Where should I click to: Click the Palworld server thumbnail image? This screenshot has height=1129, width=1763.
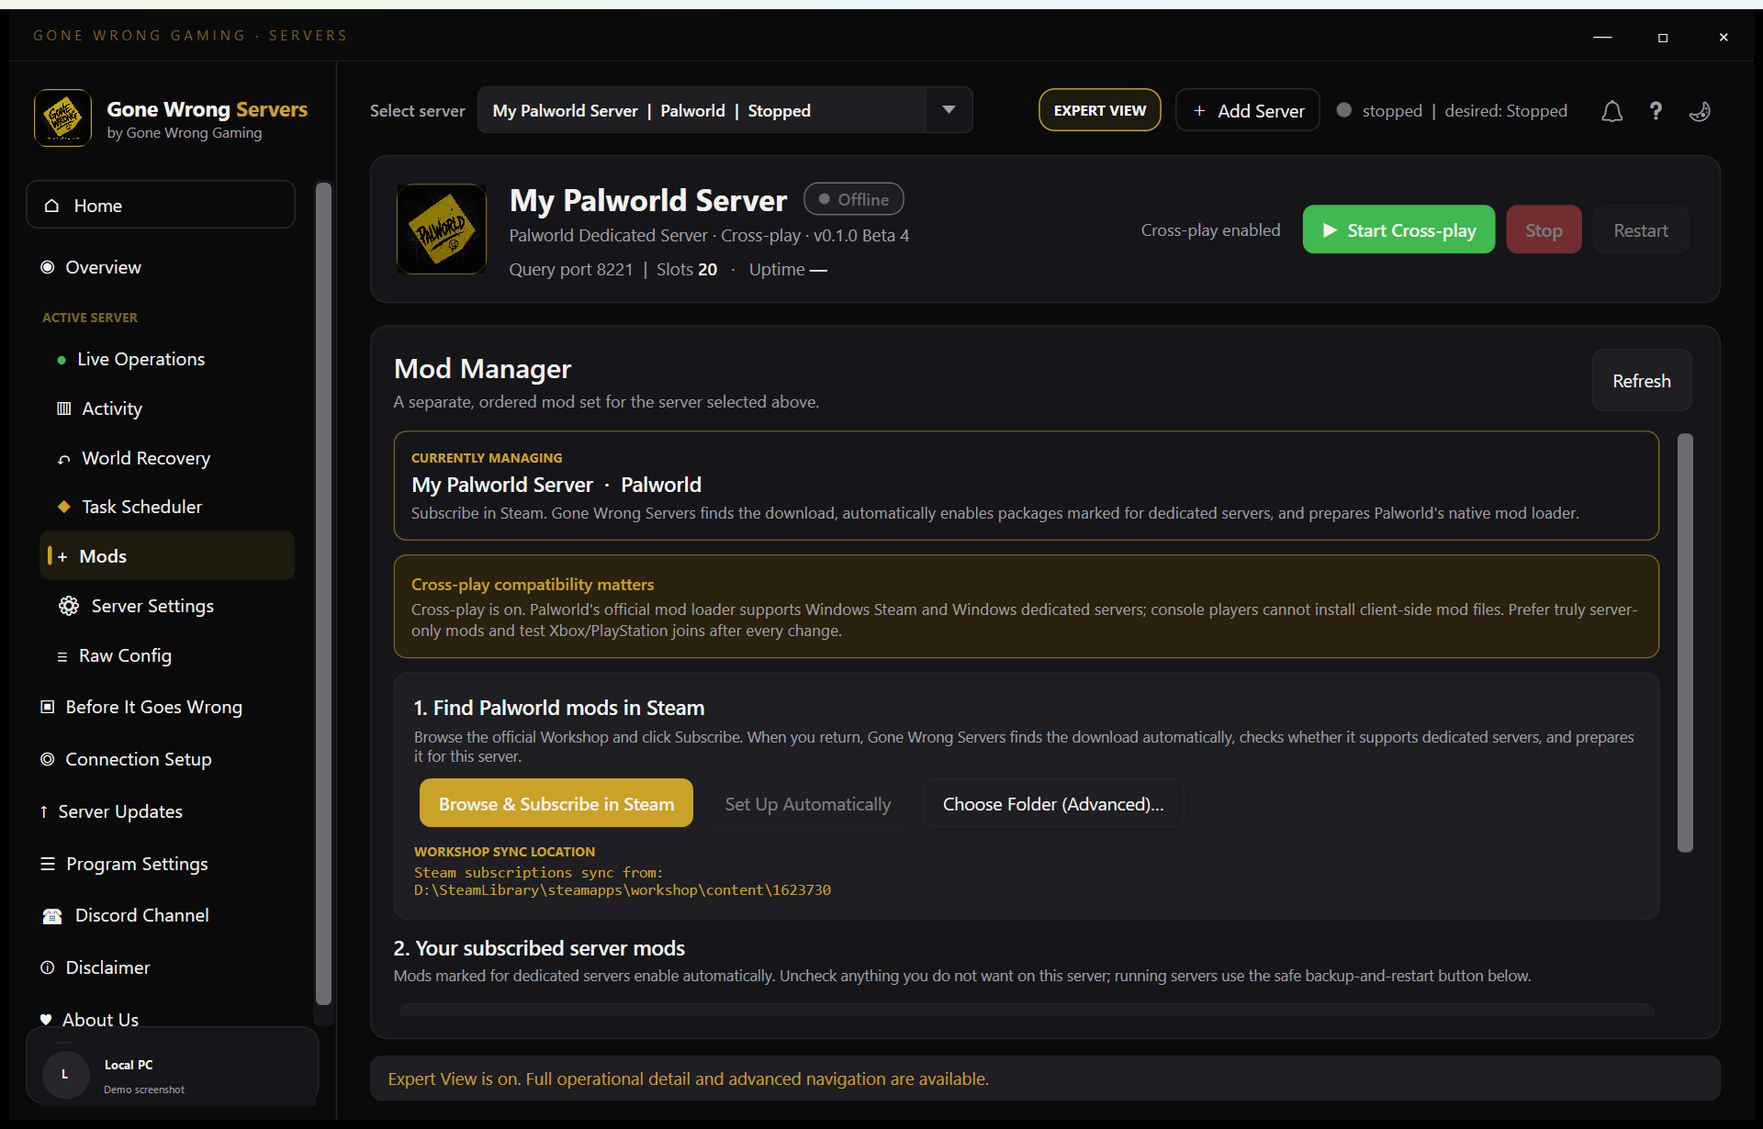[x=442, y=229]
